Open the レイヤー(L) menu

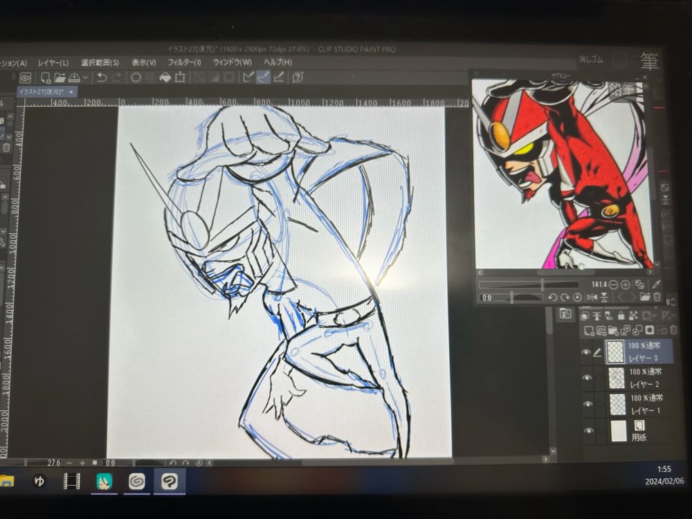coord(53,63)
